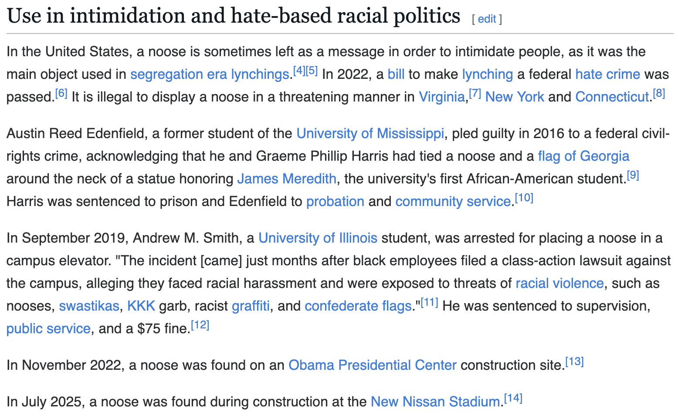Open the University of Illinois link
This screenshot has height=419, width=678.
coord(318,238)
